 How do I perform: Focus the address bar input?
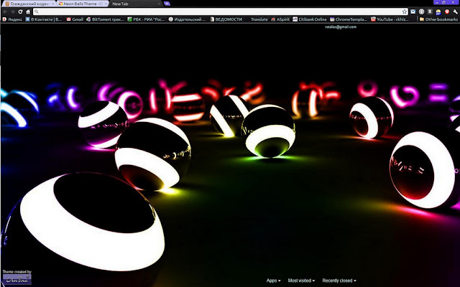221,11
